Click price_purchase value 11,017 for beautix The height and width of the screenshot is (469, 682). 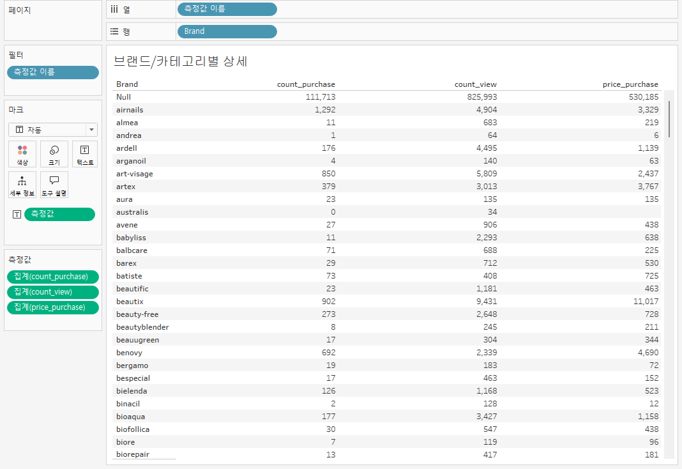[x=646, y=302]
